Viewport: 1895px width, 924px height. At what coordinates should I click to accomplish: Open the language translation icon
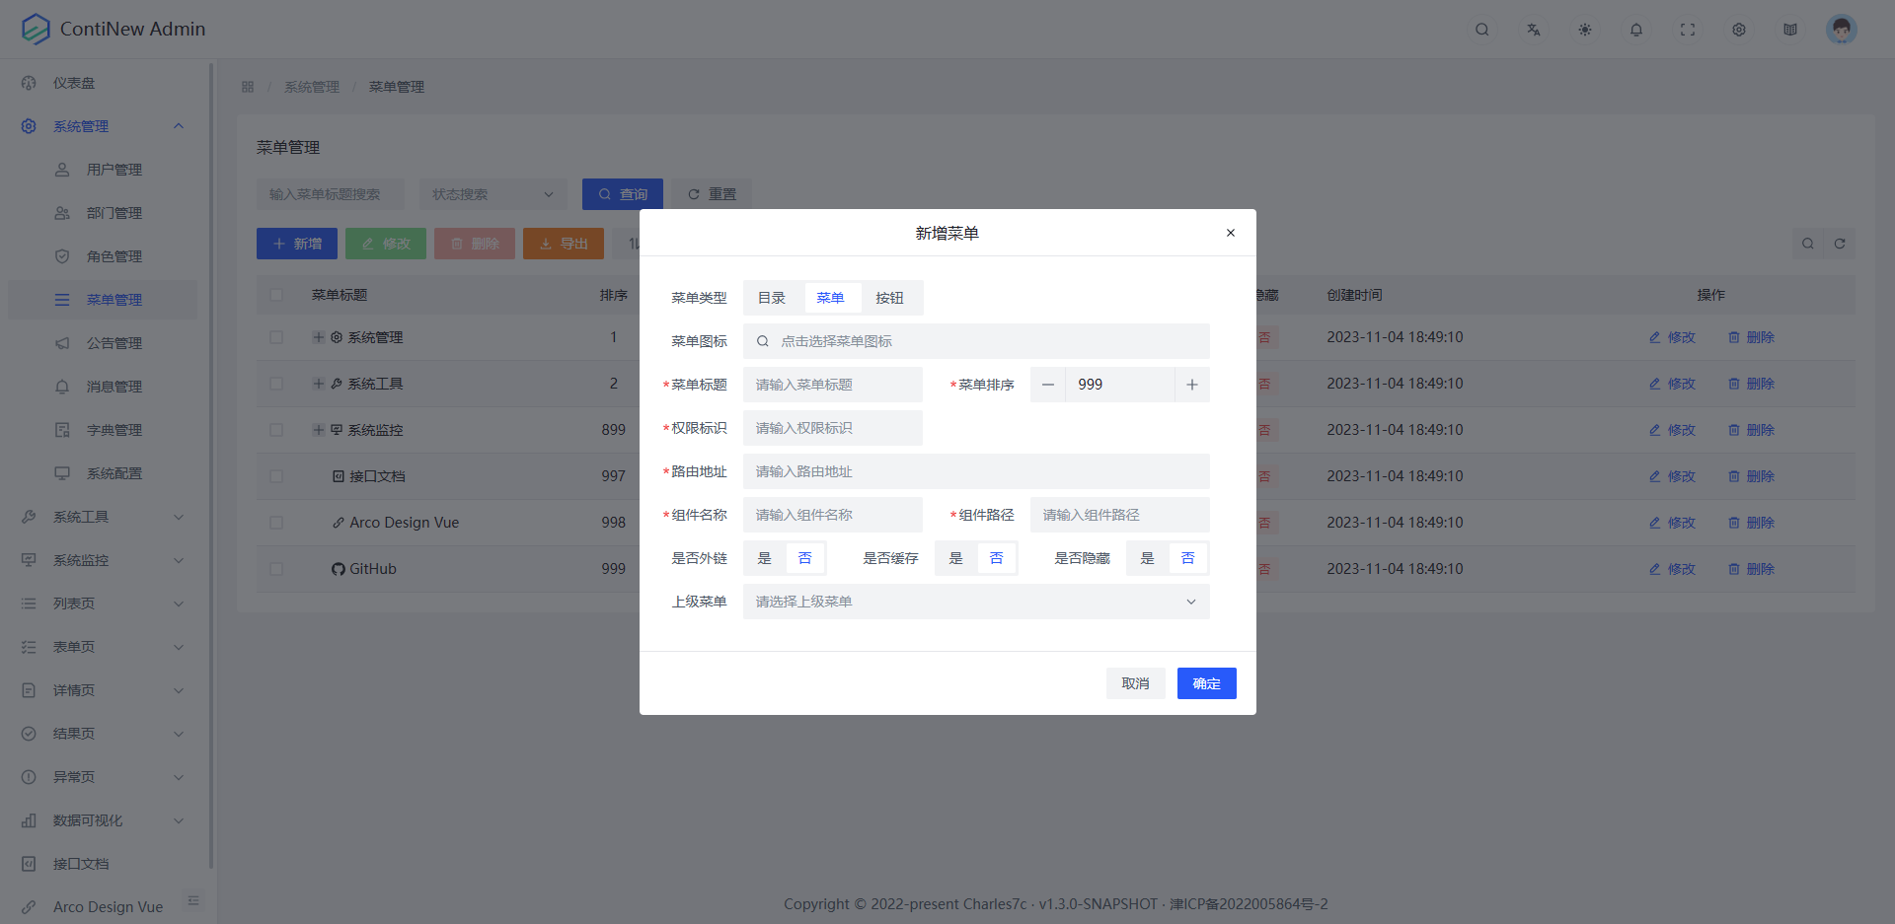[x=1533, y=30]
